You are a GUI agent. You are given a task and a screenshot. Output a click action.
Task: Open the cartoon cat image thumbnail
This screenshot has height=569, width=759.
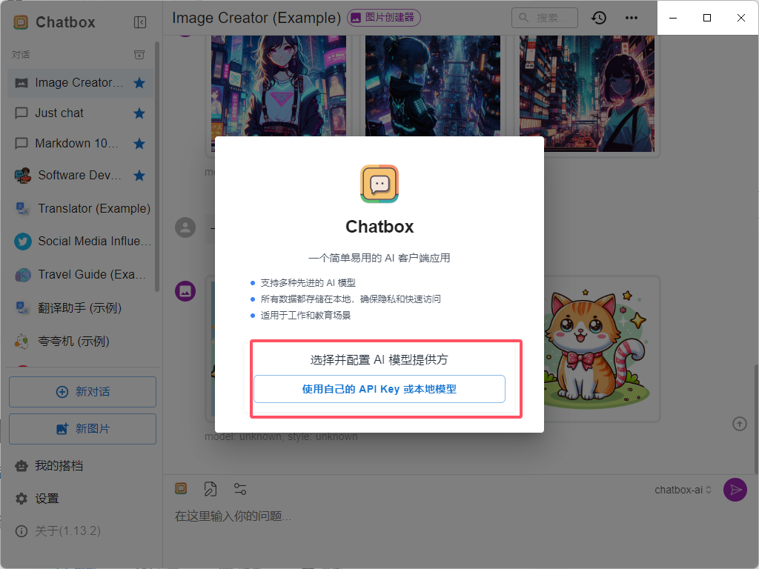[x=599, y=348]
